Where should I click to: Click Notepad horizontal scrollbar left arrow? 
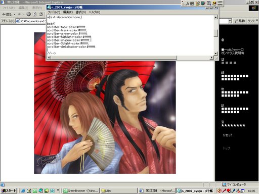49,58
